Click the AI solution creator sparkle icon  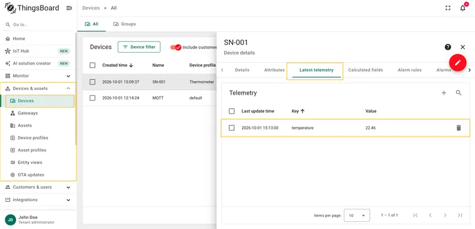click(8, 63)
